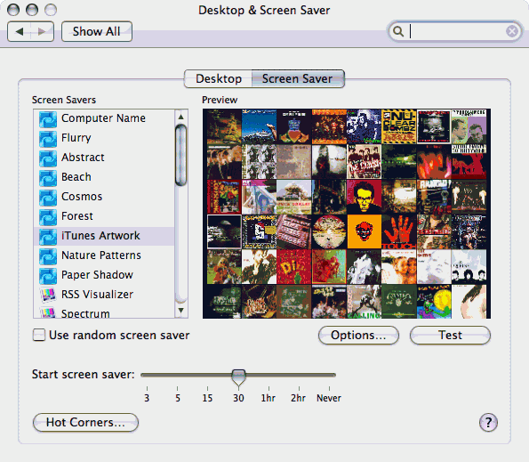Enable Use random screen saver checkbox
Viewport: 529px width, 462px height.
click(39, 335)
